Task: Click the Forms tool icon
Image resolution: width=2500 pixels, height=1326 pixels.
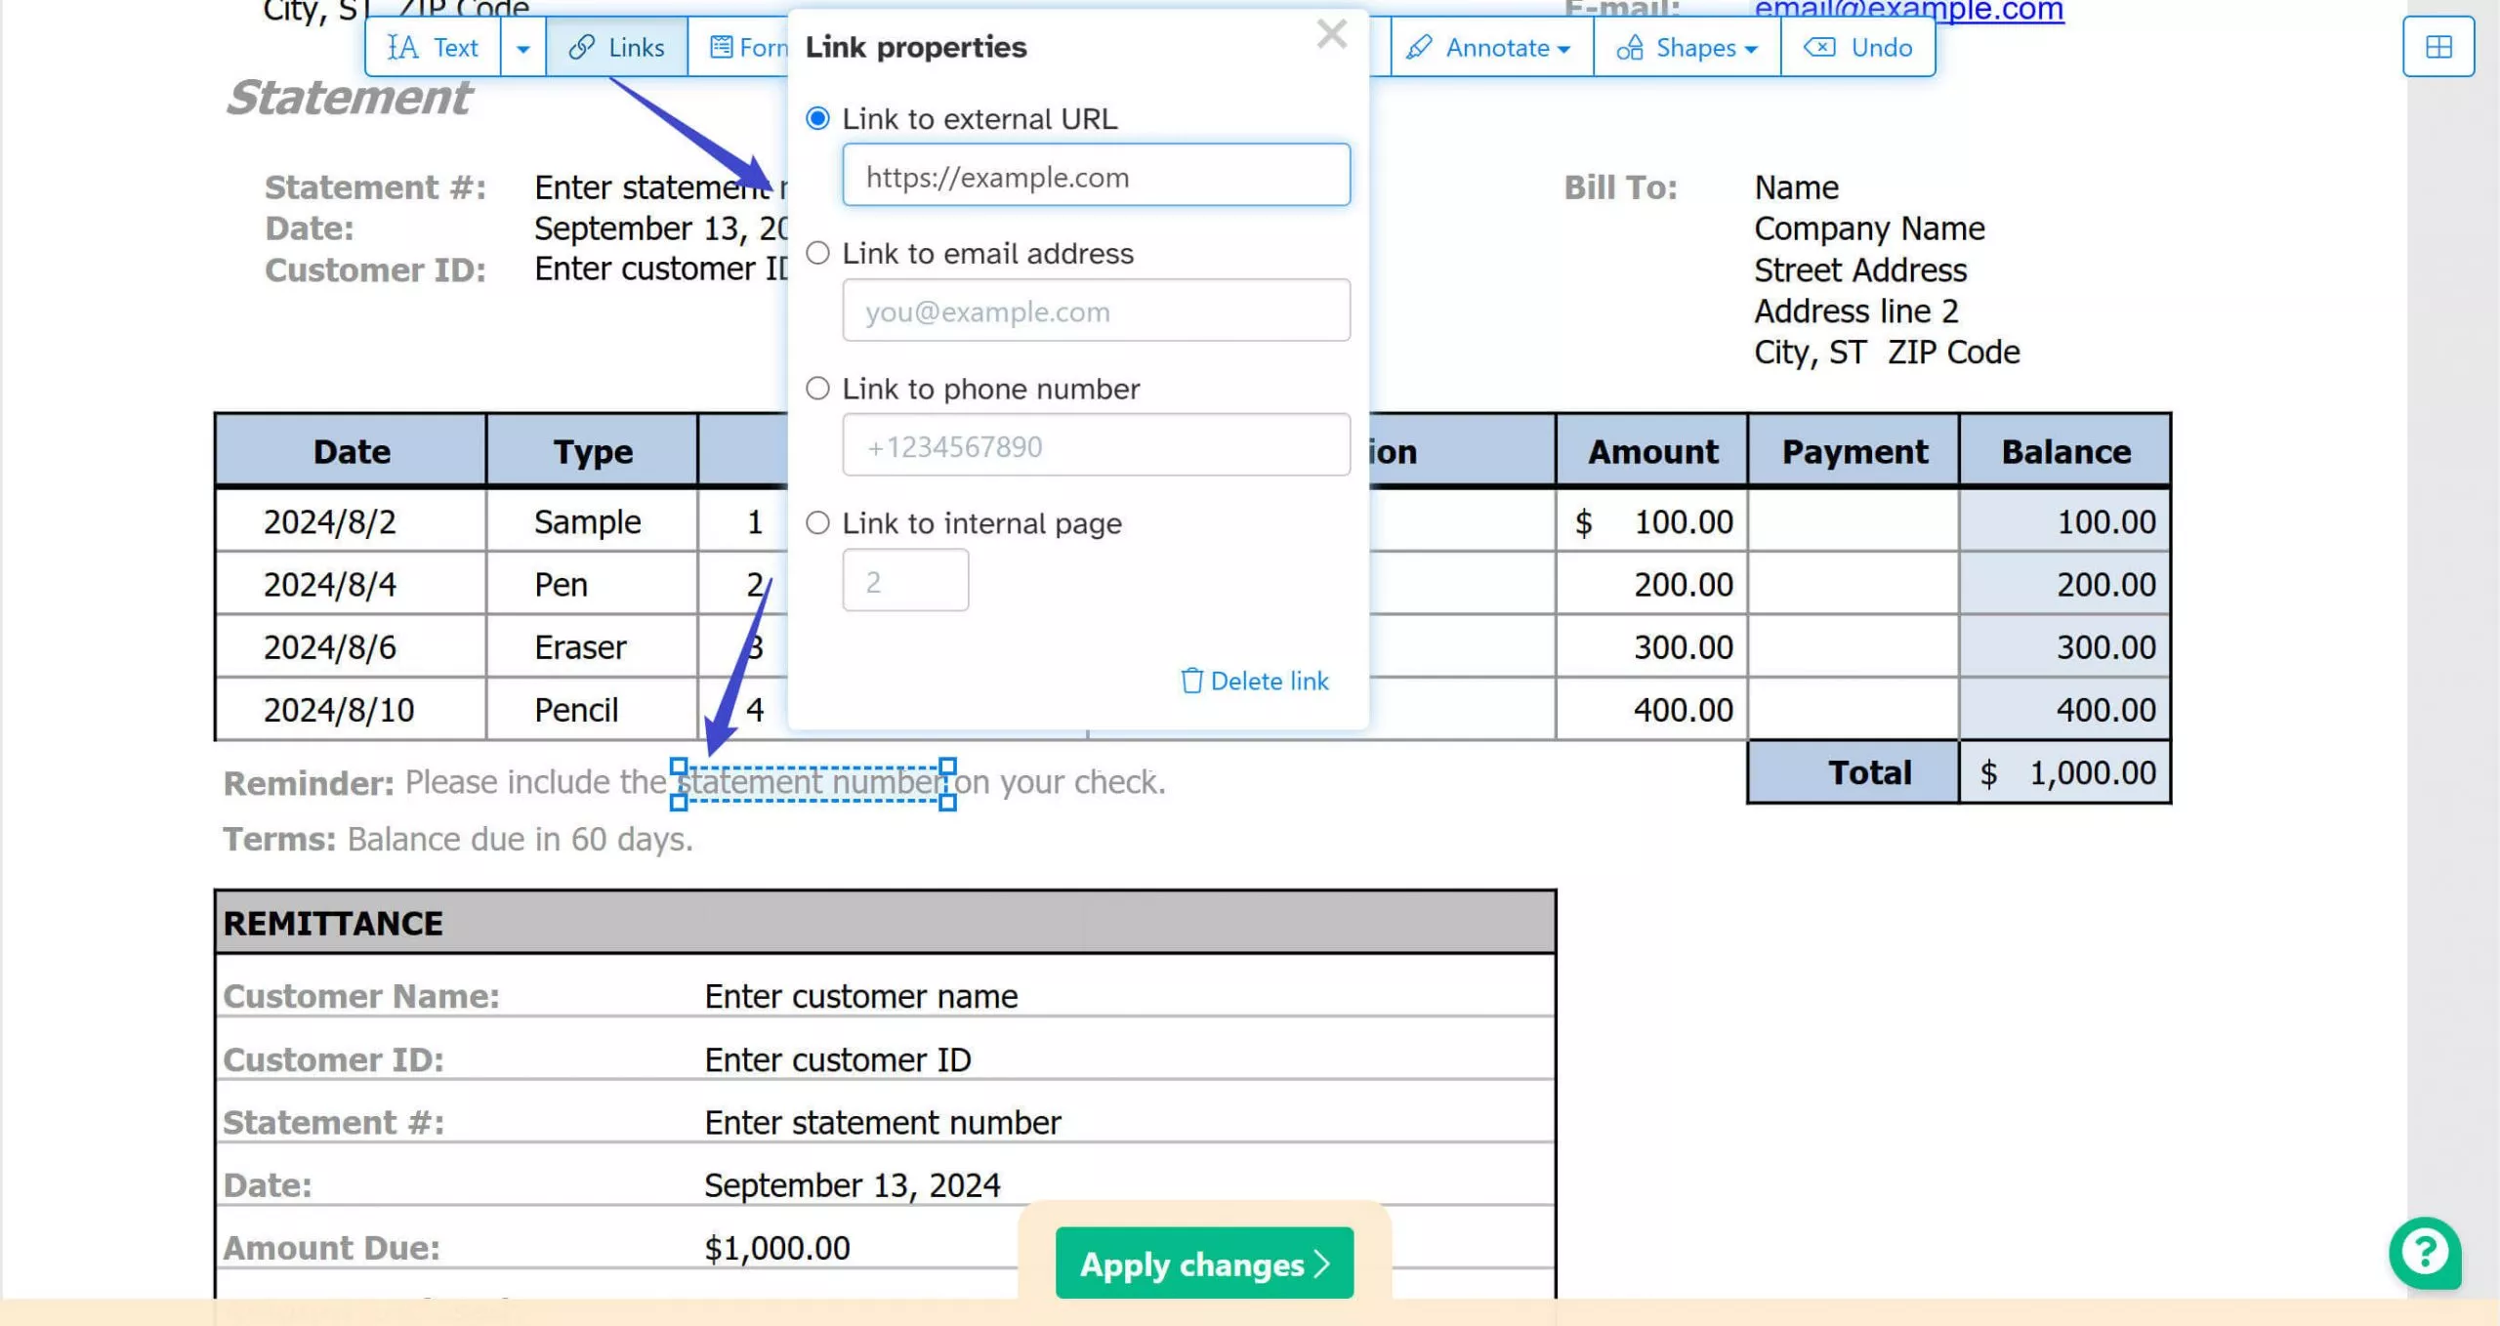Action: [x=721, y=47]
